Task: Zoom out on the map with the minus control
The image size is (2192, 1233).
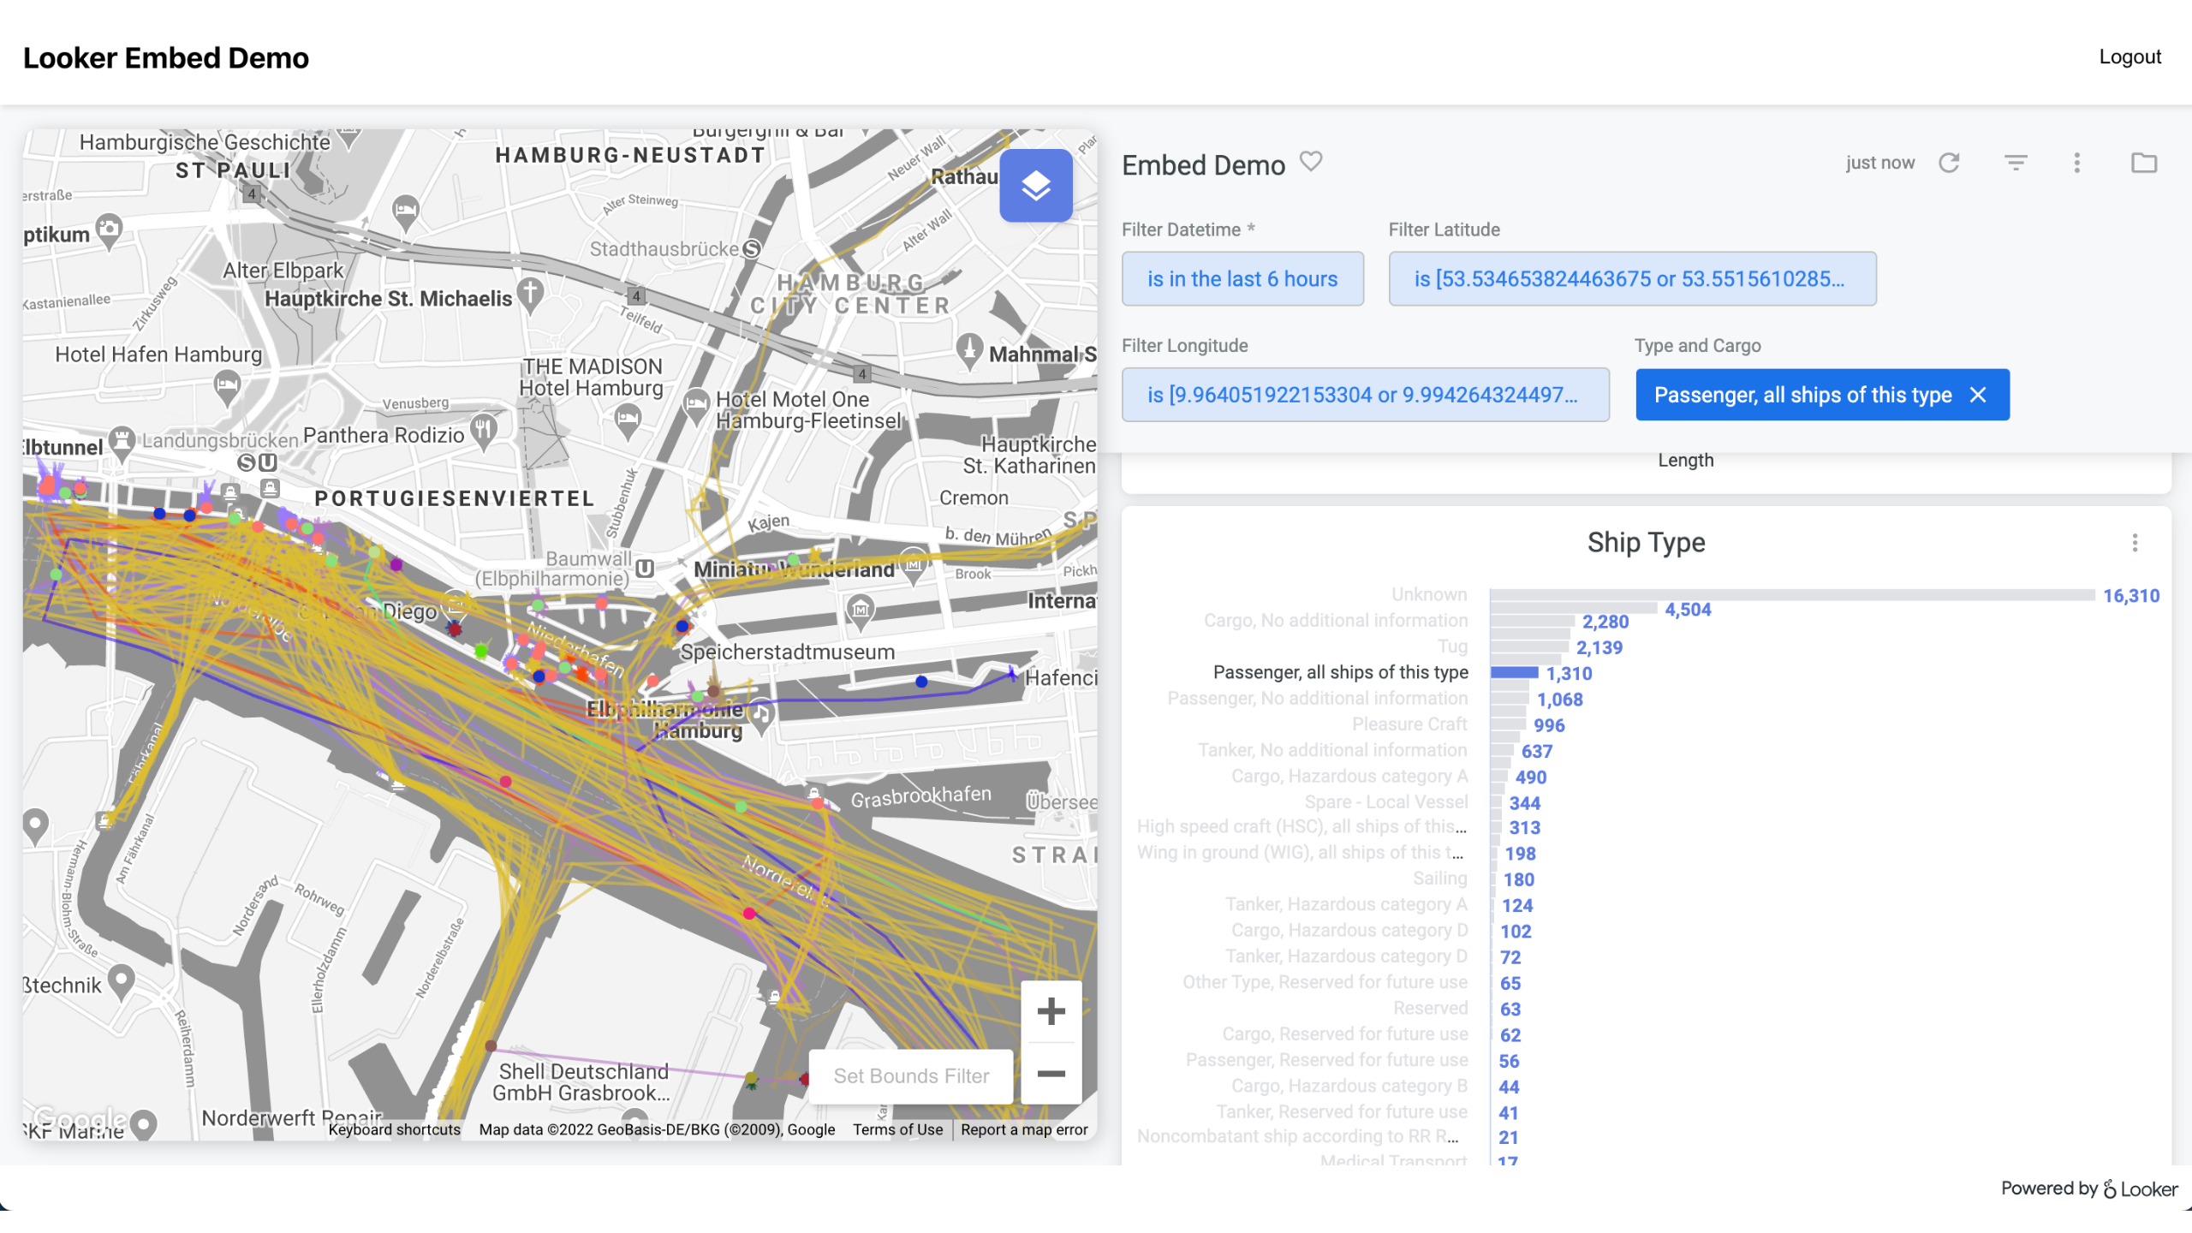Action: tap(1051, 1075)
